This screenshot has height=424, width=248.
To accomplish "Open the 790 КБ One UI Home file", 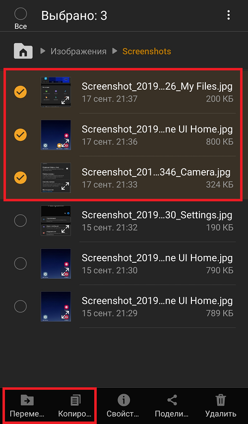I will click(x=157, y=263).
